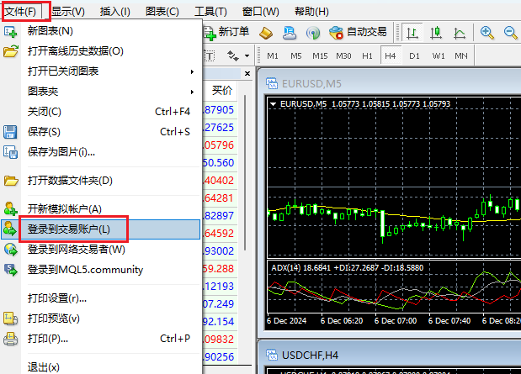This screenshot has height=374, width=521.
Task: Select the W1 timeframe
Action: pyautogui.click(x=439, y=56)
